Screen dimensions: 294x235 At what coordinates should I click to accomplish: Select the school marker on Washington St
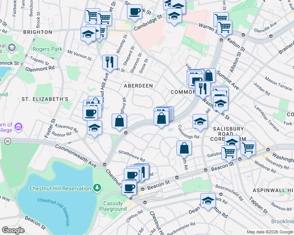tap(220, 104)
